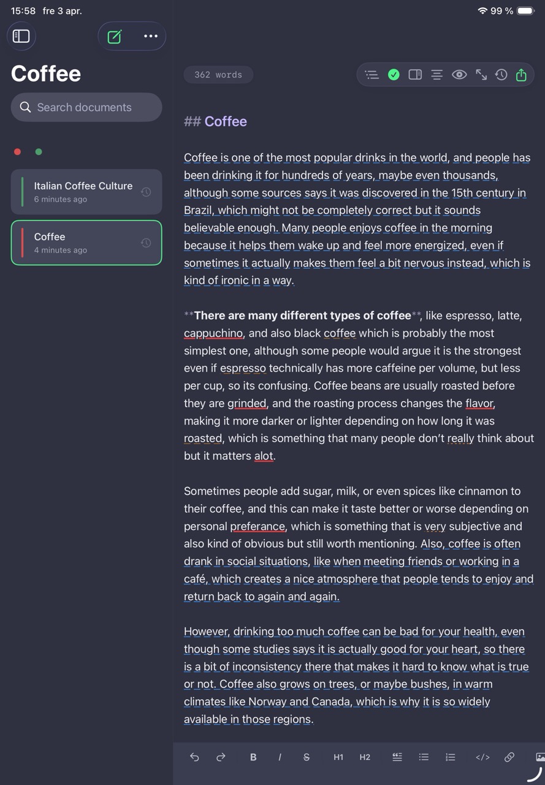
Task: Show the 362 words count badge
Action: click(x=218, y=75)
